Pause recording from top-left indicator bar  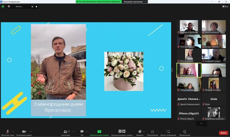pos(32,6)
